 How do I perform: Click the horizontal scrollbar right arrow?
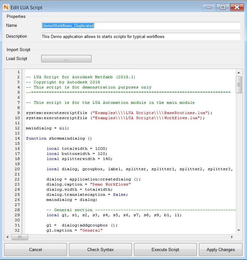[x=232, y=237]
